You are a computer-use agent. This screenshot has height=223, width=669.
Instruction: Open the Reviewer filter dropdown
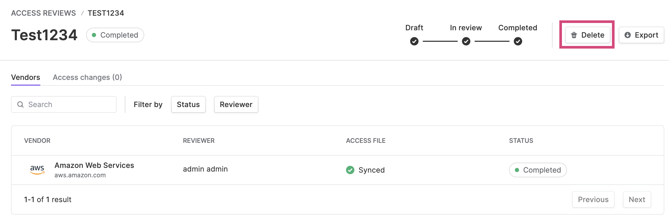pos(236,104)
